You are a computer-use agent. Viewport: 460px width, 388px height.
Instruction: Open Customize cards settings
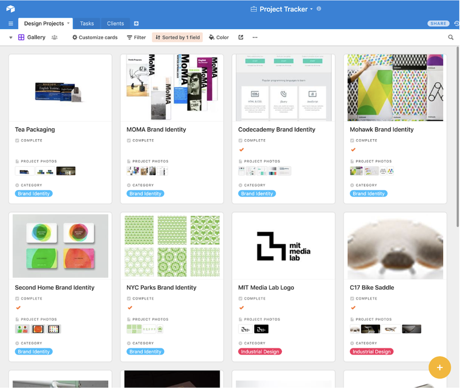point(95,37)
